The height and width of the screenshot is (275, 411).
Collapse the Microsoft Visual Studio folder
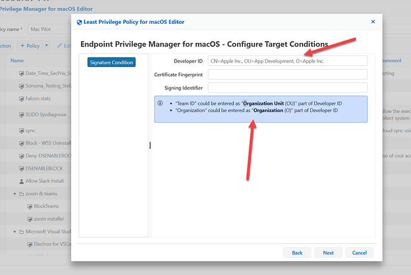point(14,232)
